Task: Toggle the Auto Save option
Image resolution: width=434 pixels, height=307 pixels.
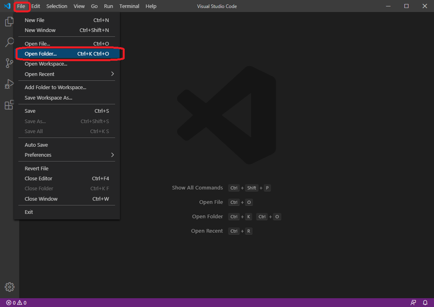Action: click(67, 145)
